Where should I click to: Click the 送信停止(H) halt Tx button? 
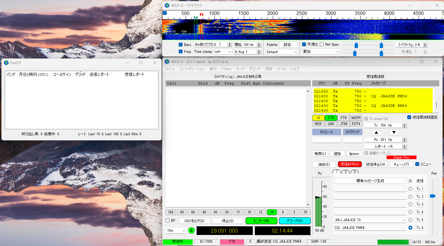pos(376,164)
